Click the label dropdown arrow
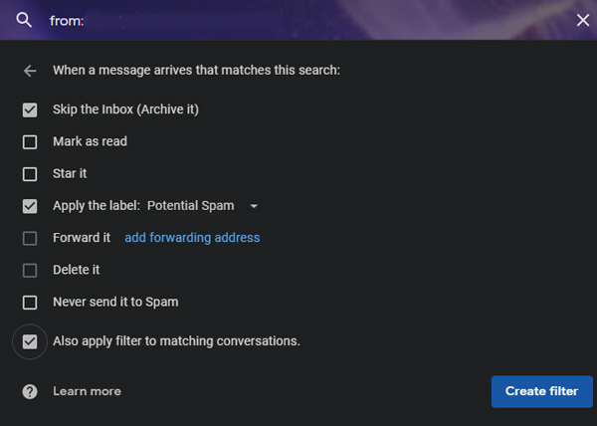The image size is (597, 426). pyautogui.click(x=254, y=206)
